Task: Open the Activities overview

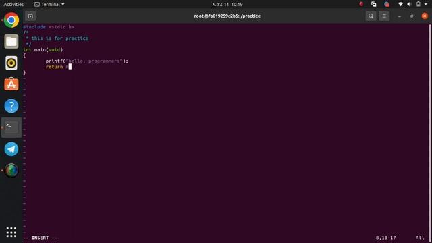Action: pos(13,5)
